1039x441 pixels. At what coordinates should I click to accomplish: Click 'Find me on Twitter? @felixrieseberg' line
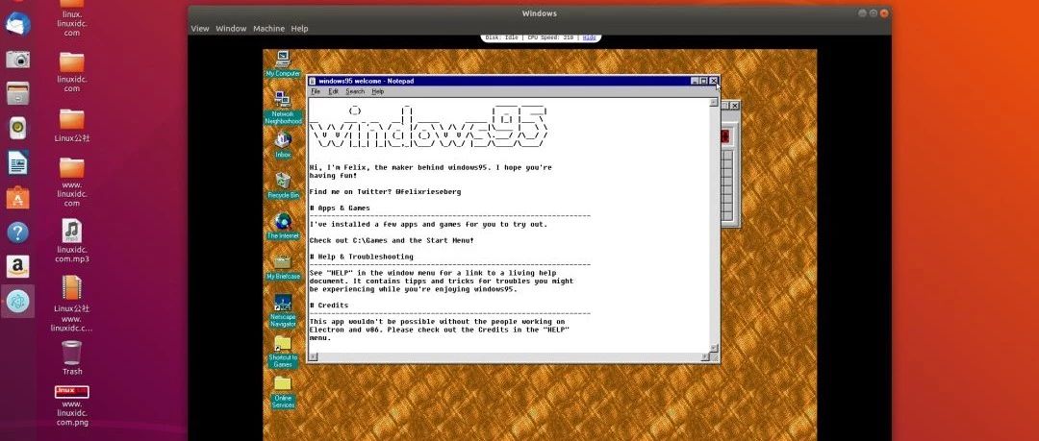point(385,191)
